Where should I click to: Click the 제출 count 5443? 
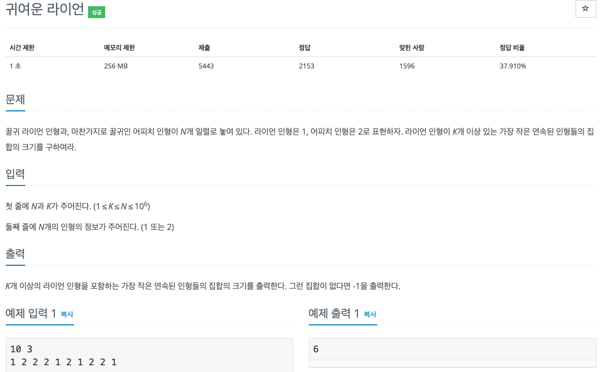pos(206,66)
